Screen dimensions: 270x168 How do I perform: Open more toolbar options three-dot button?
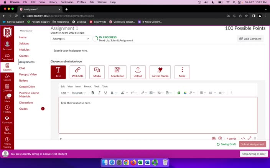coord(232,93)
